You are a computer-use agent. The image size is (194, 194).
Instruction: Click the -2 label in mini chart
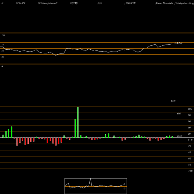click(125, 189)
